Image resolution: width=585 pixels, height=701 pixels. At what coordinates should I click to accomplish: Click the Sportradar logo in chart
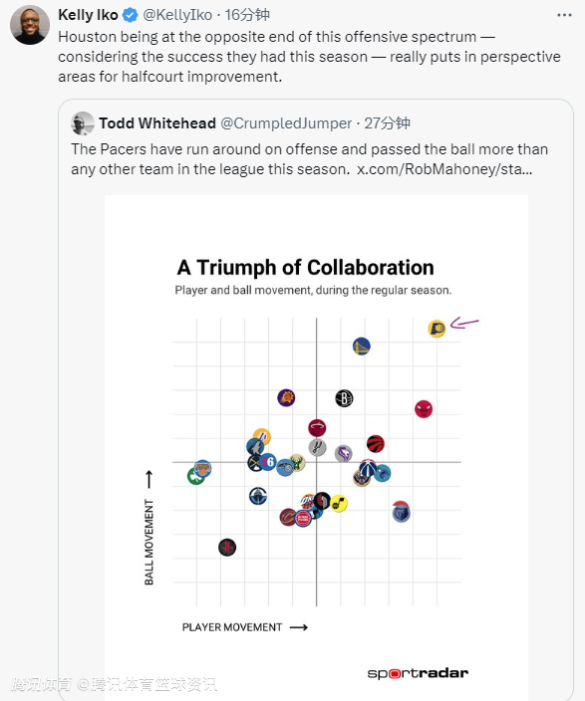418,673
